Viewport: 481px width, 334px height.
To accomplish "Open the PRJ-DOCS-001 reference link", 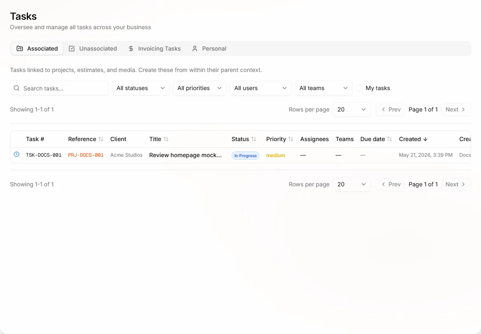I will coord(86,155).
